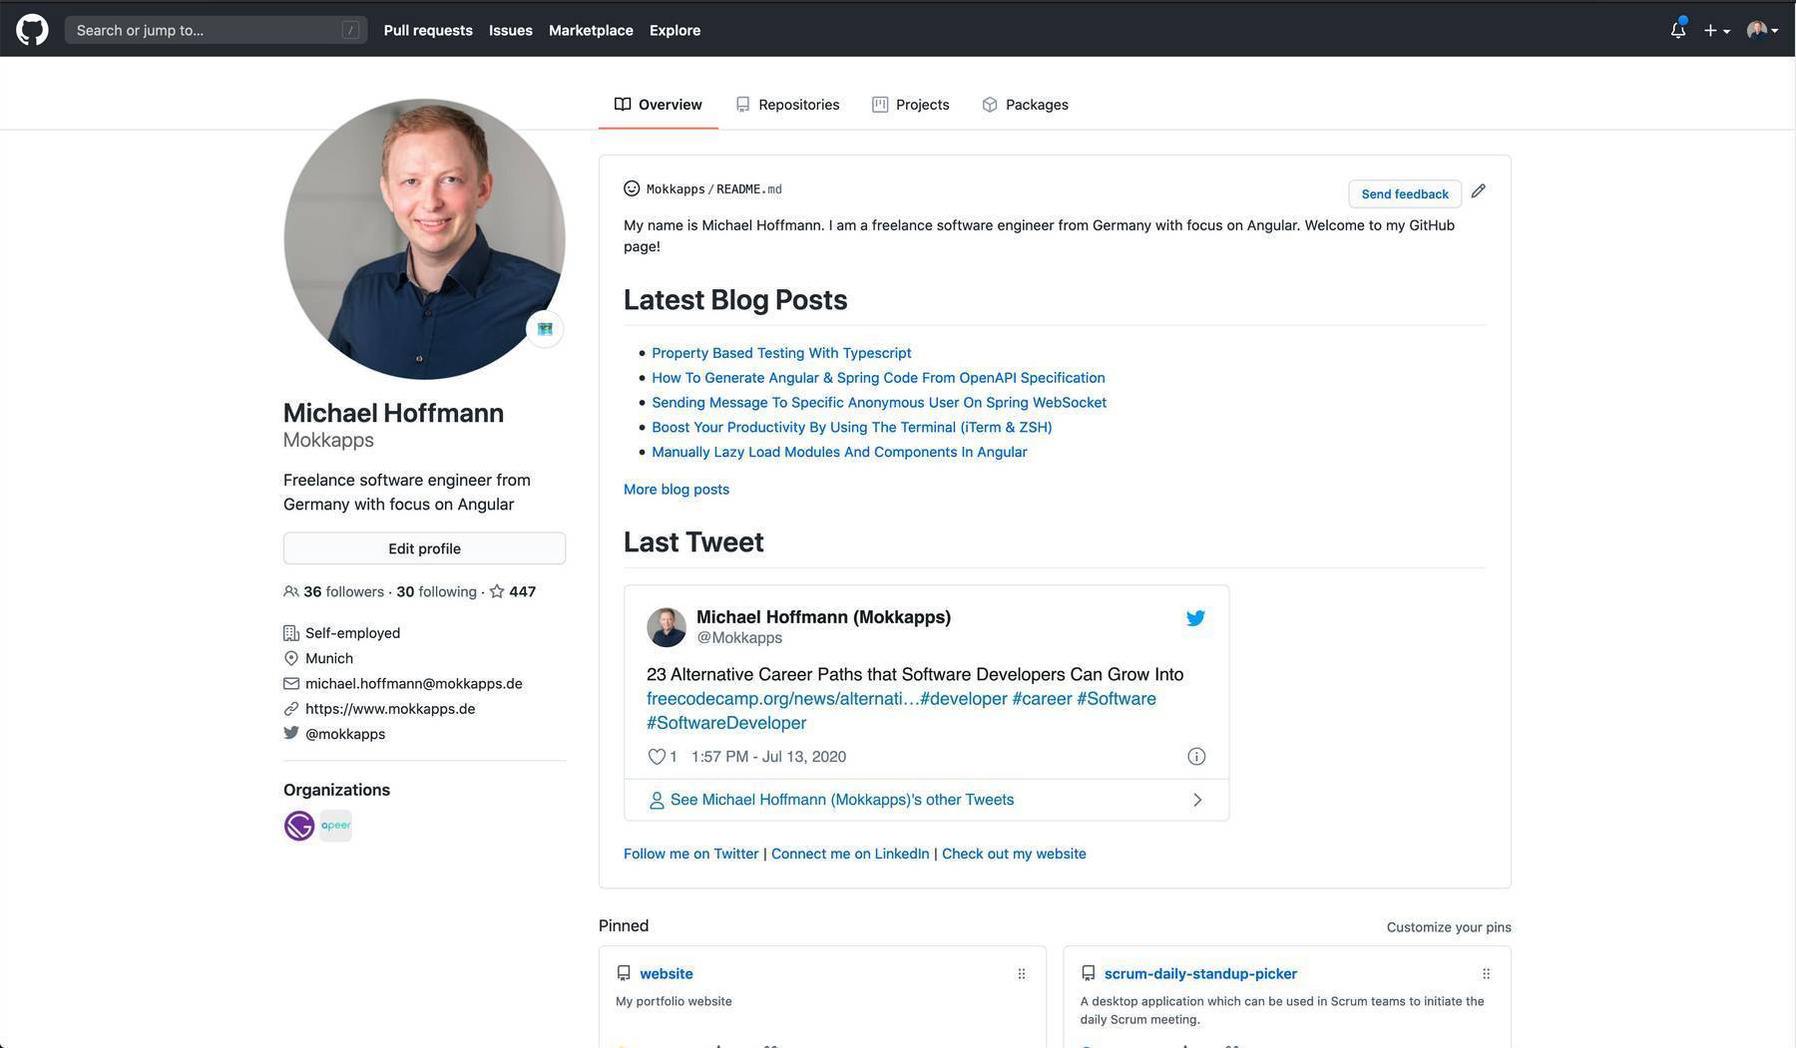Viewport: 1796px width, 1048px height.
Task: Click the Twitter bird icon in tweet card
Action: (x=1195, y=618)
